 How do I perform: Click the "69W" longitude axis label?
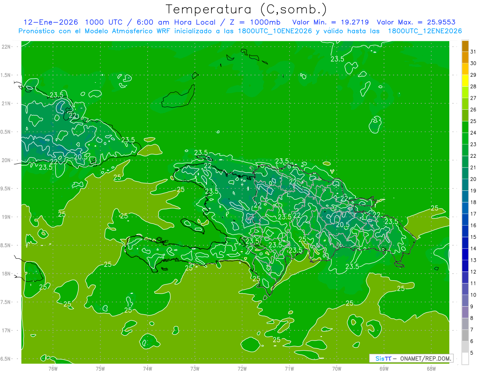(x=384, y=368)
